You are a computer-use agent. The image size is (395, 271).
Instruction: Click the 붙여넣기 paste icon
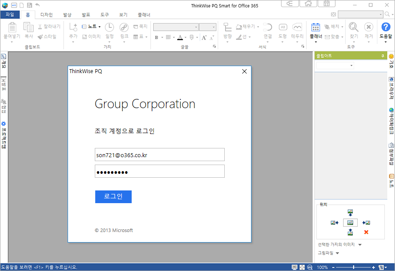12,28
